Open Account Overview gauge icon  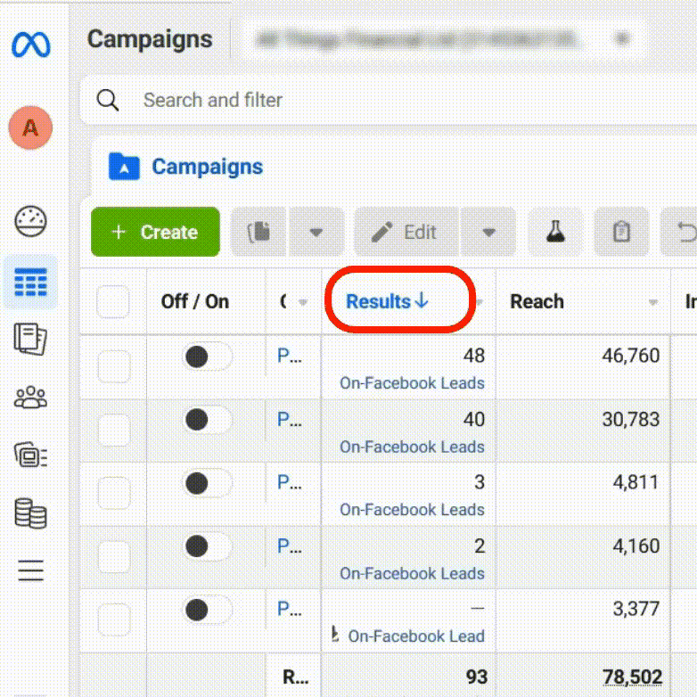click(x=30, y=221)
